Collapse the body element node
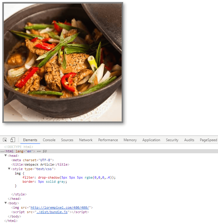Image resolution: width=218 pixels, height=224 pixels. [6, 203]
